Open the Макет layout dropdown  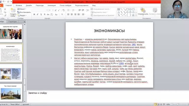click(22, 9)
